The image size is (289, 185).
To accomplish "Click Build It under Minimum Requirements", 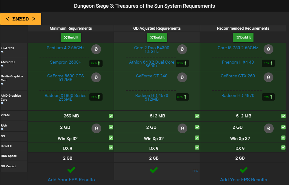I will click(x=71, y=37).
